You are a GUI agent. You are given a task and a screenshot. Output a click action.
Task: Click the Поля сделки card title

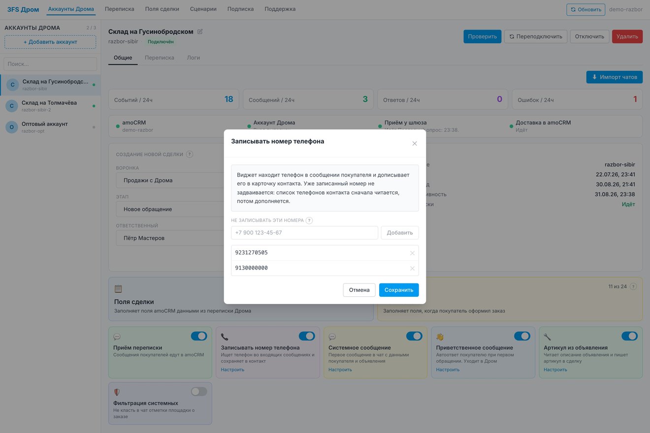pos(134,302)
